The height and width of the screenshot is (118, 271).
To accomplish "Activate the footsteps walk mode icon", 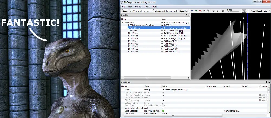I will tap(208, 11).
